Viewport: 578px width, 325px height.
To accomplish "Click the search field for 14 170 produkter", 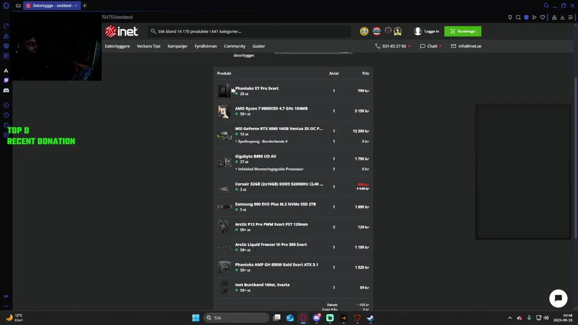I will (x=249, y=32).
